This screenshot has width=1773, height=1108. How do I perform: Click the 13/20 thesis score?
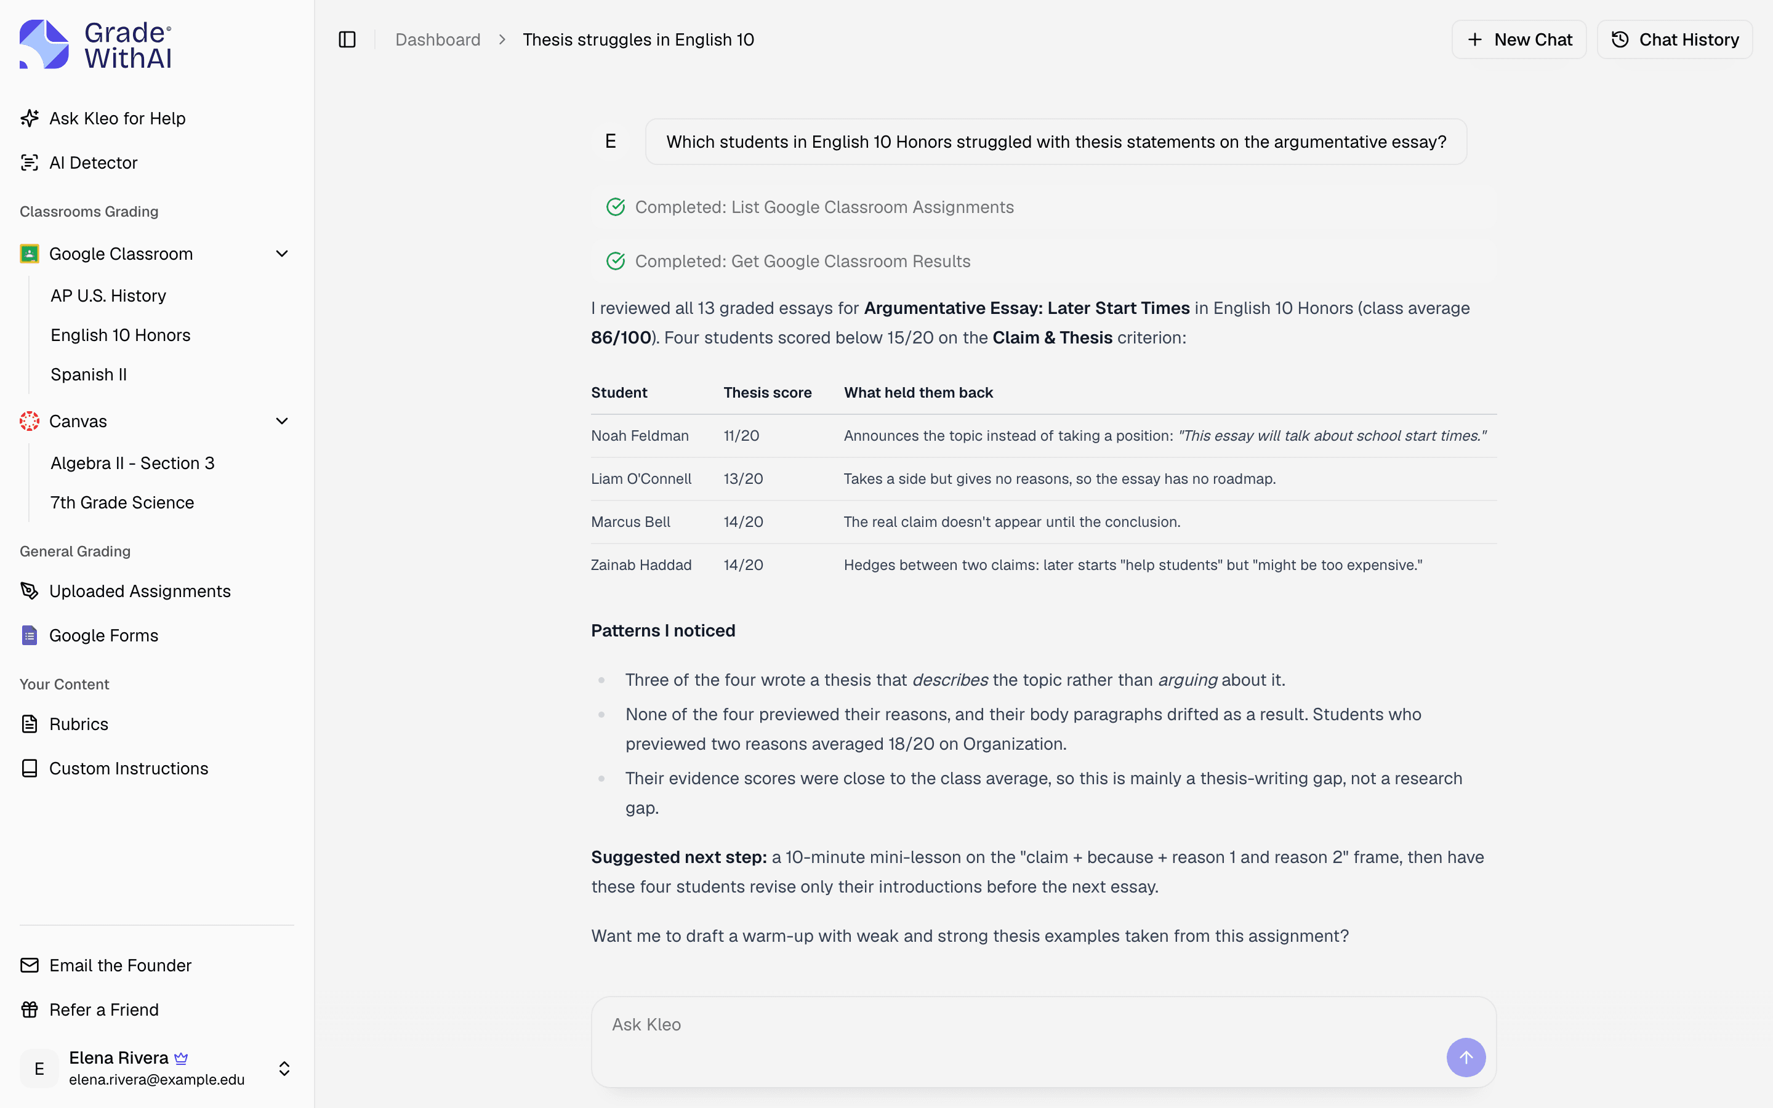(x=743, y=480)
